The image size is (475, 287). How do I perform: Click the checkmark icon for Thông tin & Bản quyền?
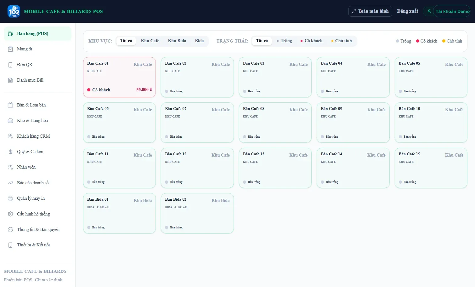[x=10, y=230]
